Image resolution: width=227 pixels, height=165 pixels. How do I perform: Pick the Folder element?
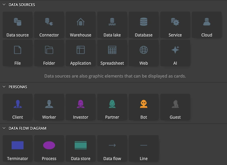tap(49, 53)
